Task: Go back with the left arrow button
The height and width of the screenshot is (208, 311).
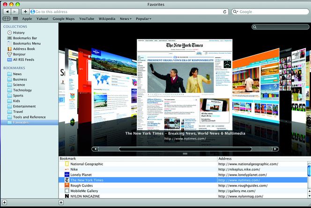Action: pyautogui.click(x=7, y=12)
